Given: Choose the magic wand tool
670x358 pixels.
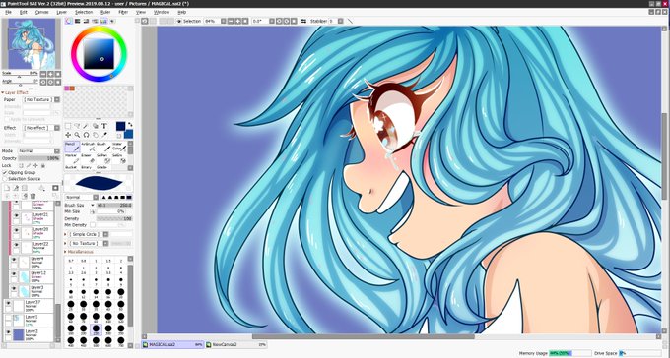Looking at the screenshot, I should point(86,126).
